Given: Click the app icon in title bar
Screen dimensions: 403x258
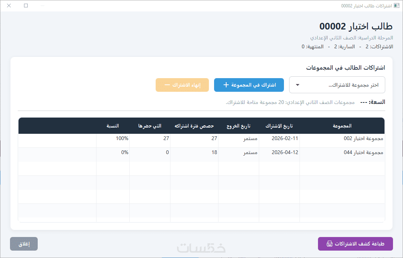Looking at the screenshot, I should click(x=397, y=6).
